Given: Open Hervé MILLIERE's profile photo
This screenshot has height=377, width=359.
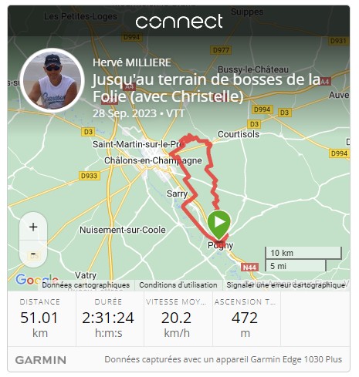Looking at the screenshot, I should point(52,80).
